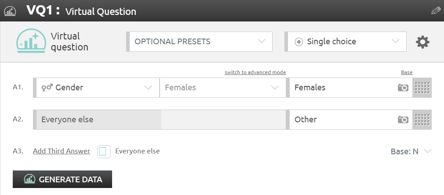Screen dimensions: 444x195
Task: Click the Base link above answers
Action: tap(407, 72)
